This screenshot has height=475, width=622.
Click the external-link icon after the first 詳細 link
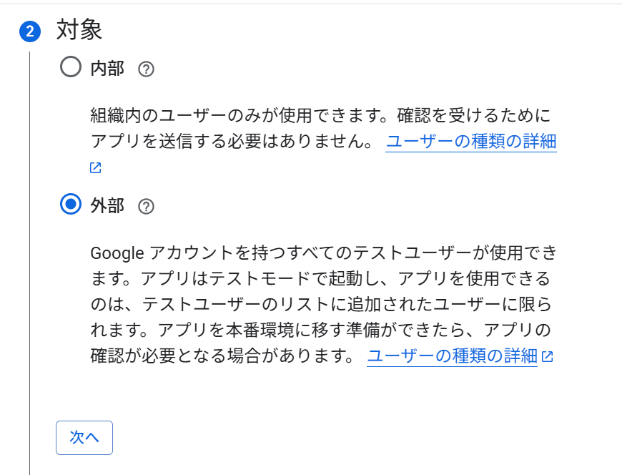[x=95, y=167]
